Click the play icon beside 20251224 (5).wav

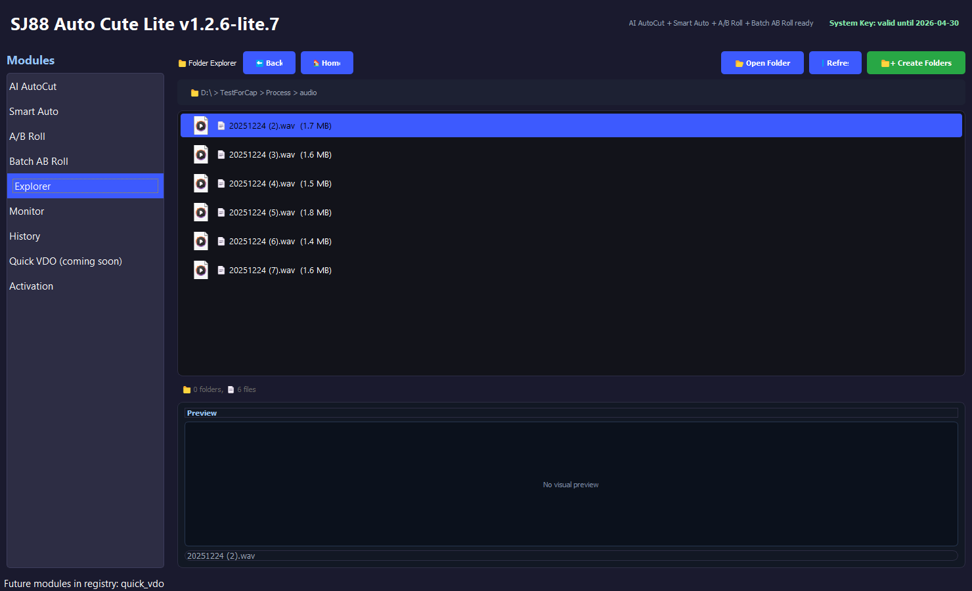[x=200, y=212]
